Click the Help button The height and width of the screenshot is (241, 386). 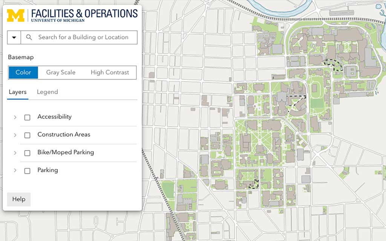point(19,199)
